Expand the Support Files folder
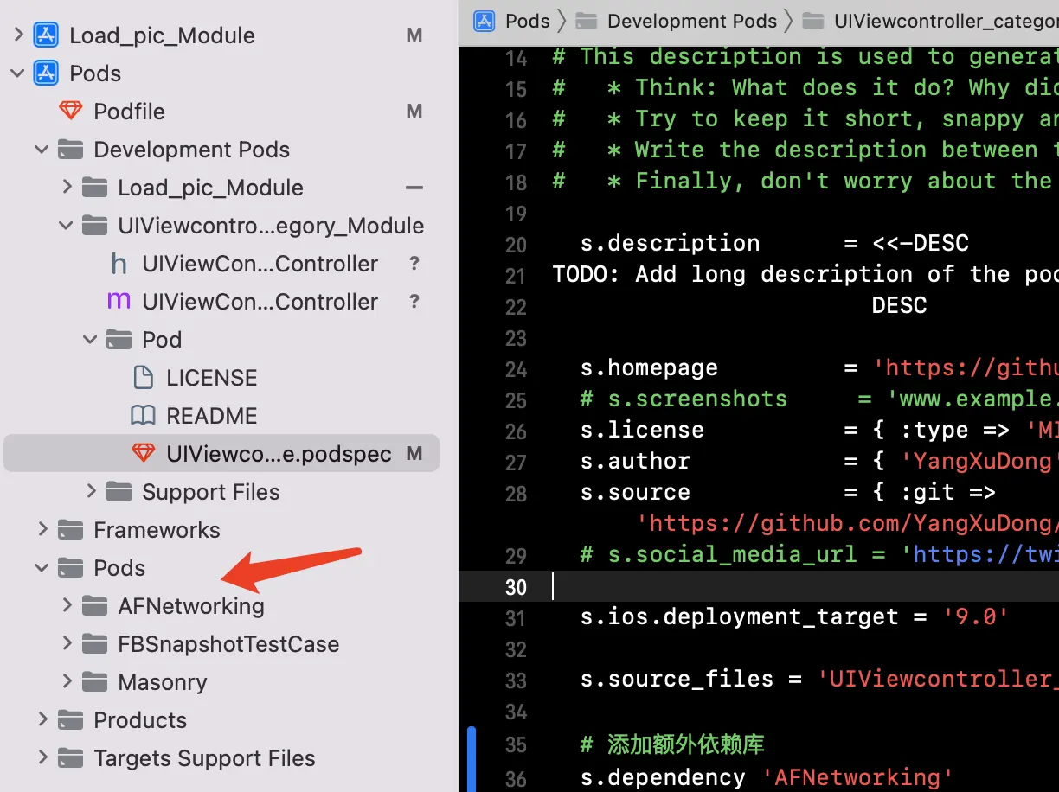 click(x=91, y=492)
